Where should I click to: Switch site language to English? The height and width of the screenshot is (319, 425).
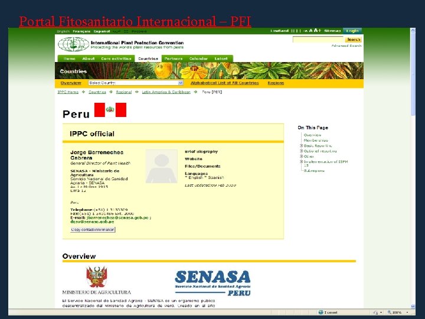point(63,31)
